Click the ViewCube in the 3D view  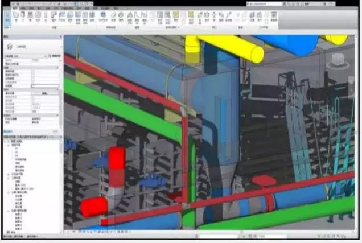(338, 60)
